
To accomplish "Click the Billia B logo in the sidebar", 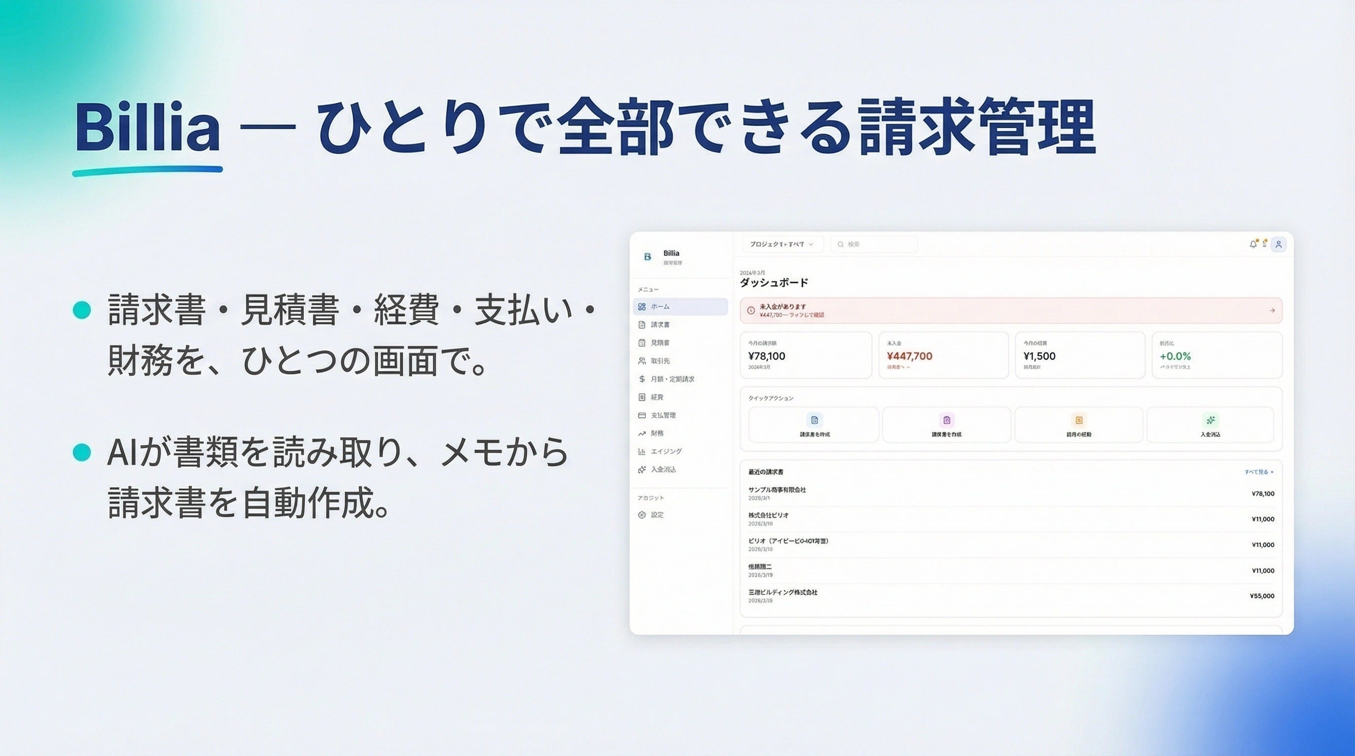I will 647,256.
